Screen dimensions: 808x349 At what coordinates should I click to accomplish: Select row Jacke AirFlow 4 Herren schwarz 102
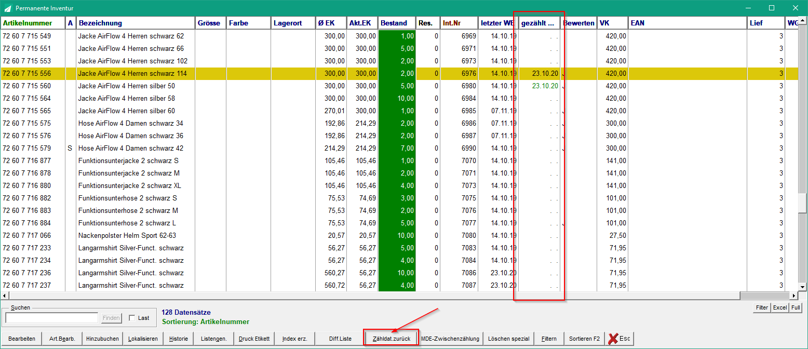pyautogui.click(x=399, y=61)
